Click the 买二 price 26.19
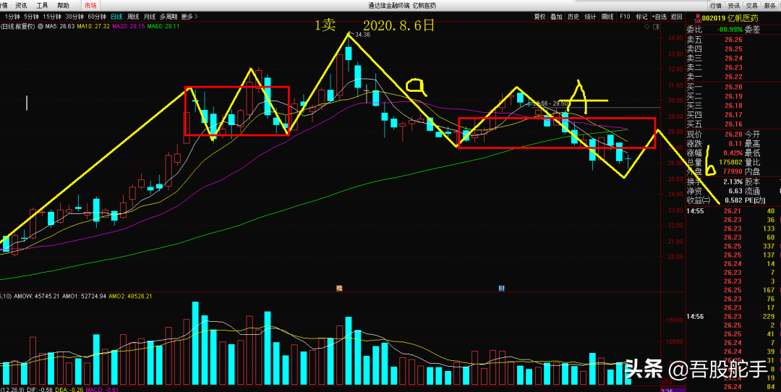781x392 pixels. (x=733, y=96)
